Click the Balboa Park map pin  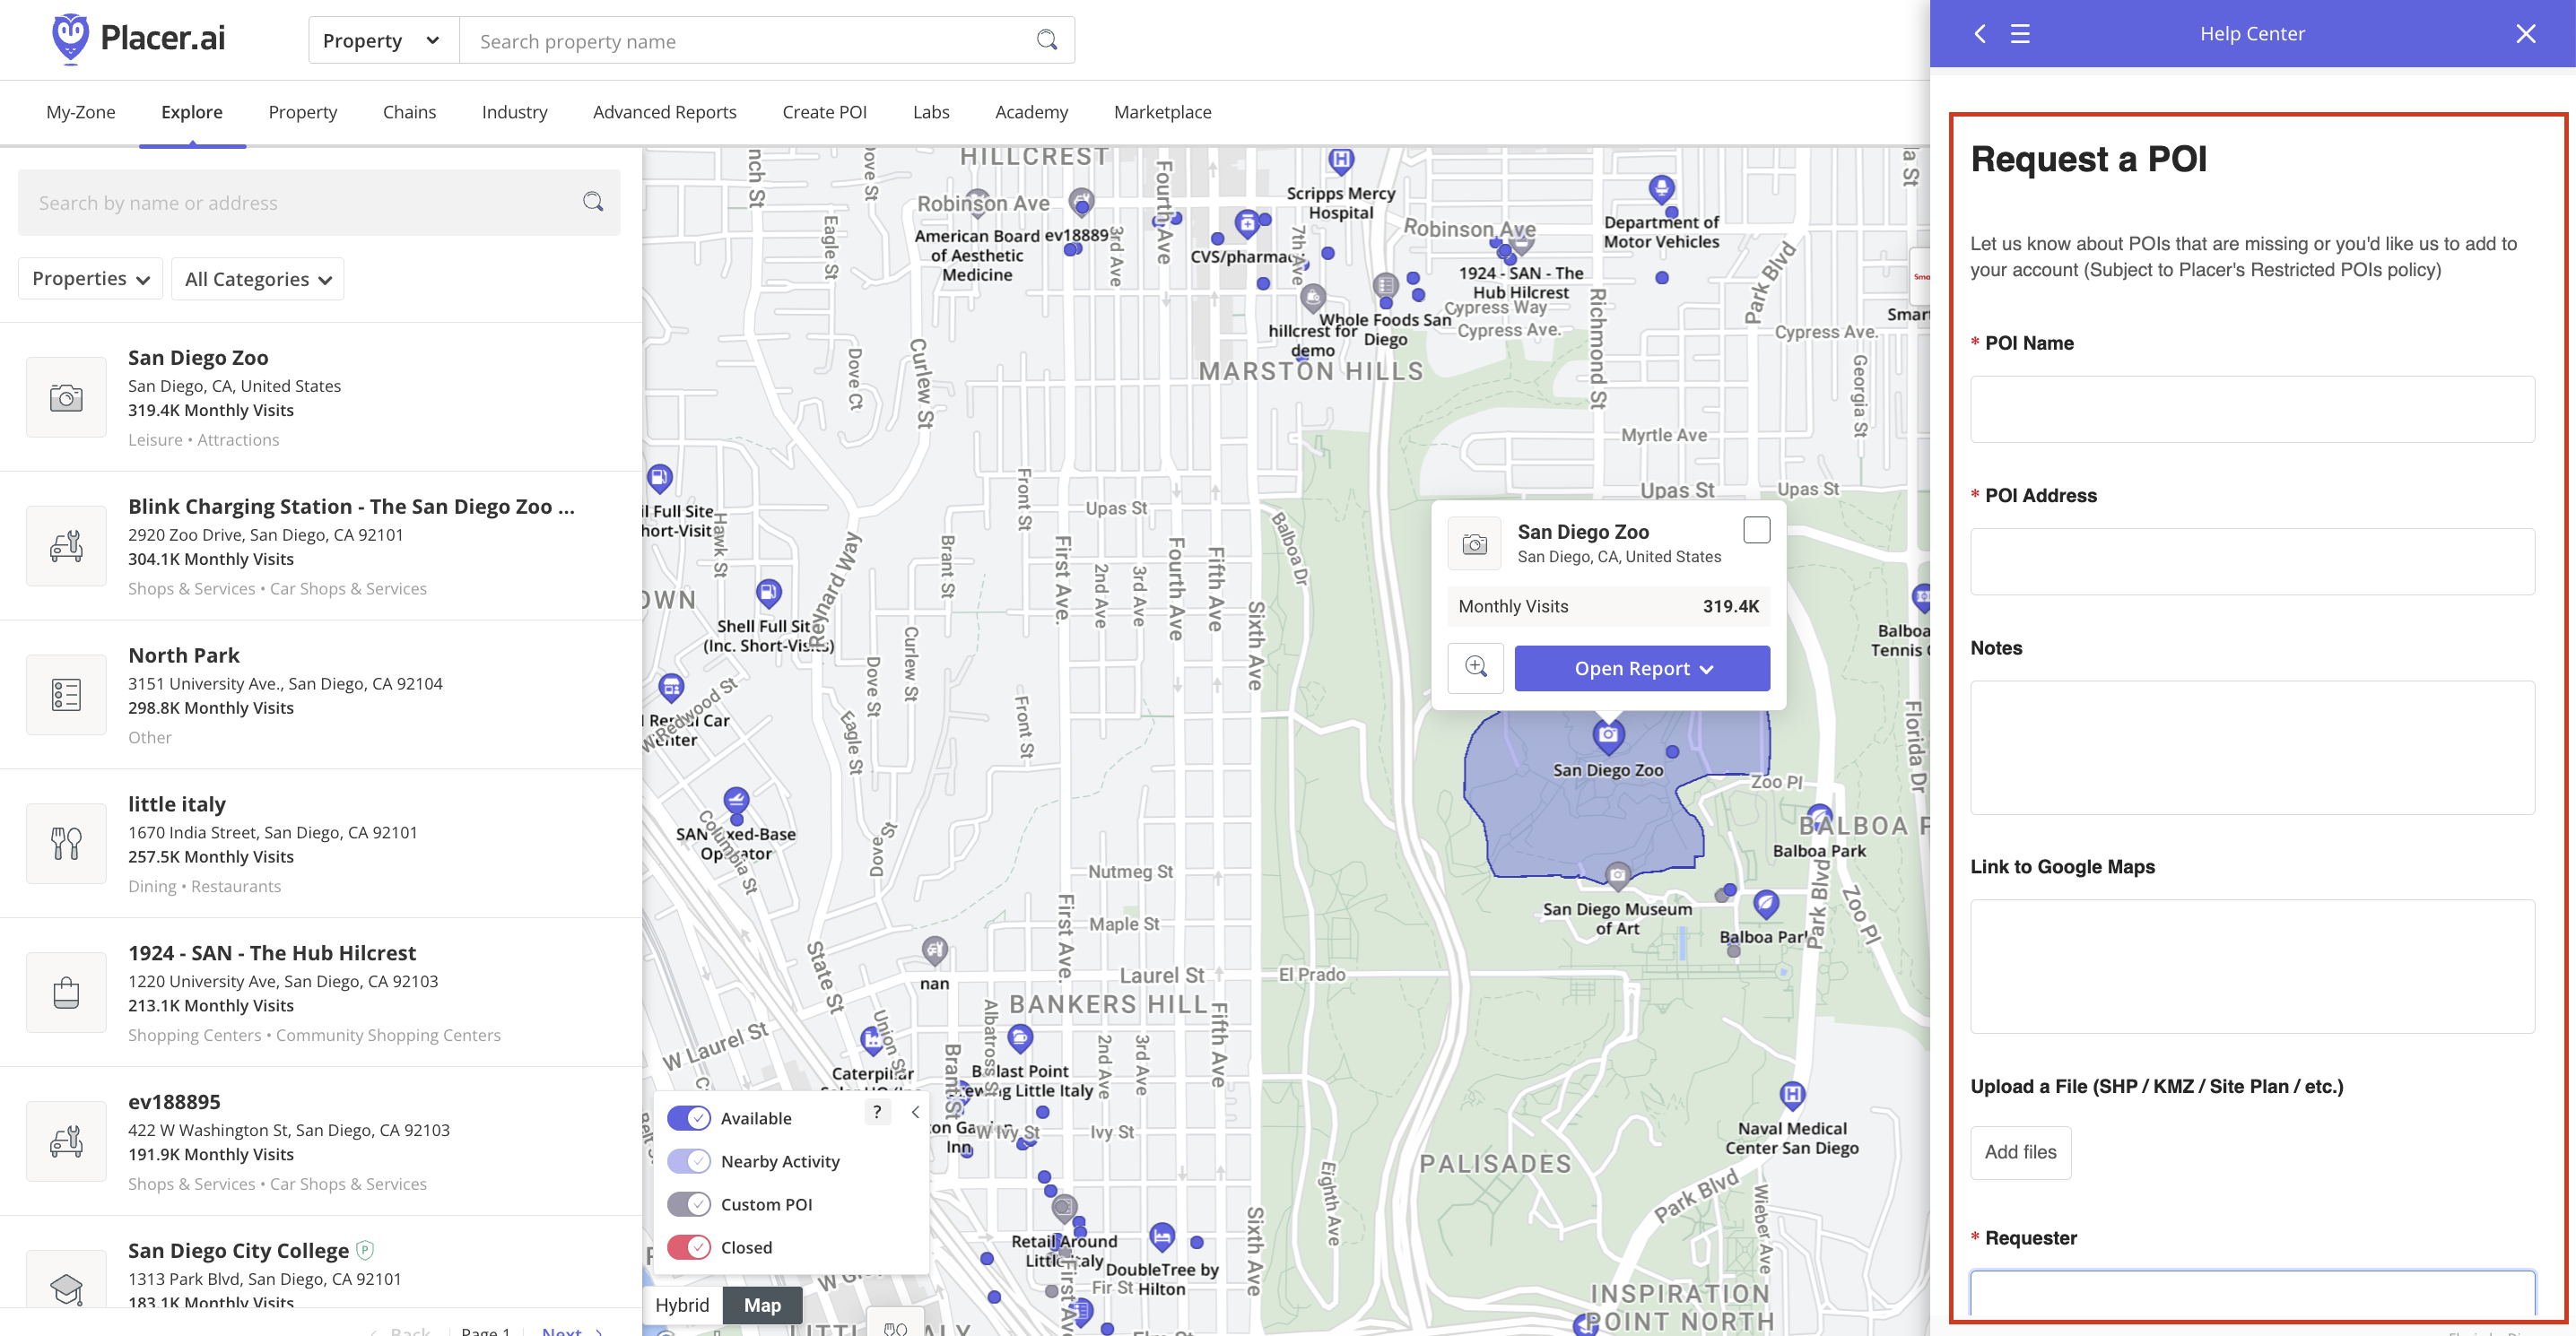click(x=1766, y=905)
